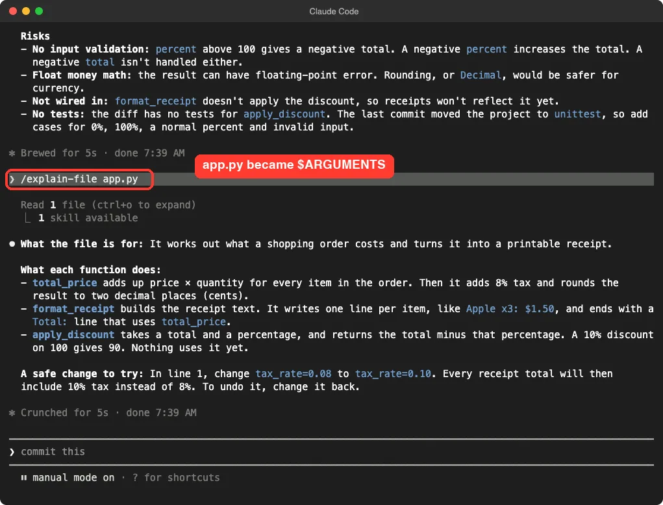The width and height of the screenshot is (663, 505).
Task: Click the asterisk beside 'Crunched for 5s'
Action: (x=12, y=413)
